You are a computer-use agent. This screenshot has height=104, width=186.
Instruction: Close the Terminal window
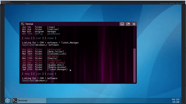(x=134, y=24)
